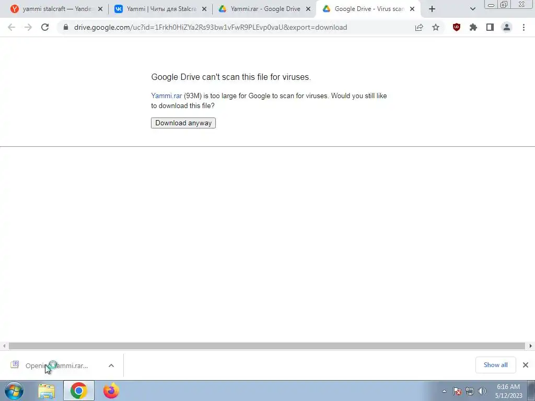The width and height of the screenshot is (535, 401).
Task: Open a new tab with plus
Action: pos(432,9)
